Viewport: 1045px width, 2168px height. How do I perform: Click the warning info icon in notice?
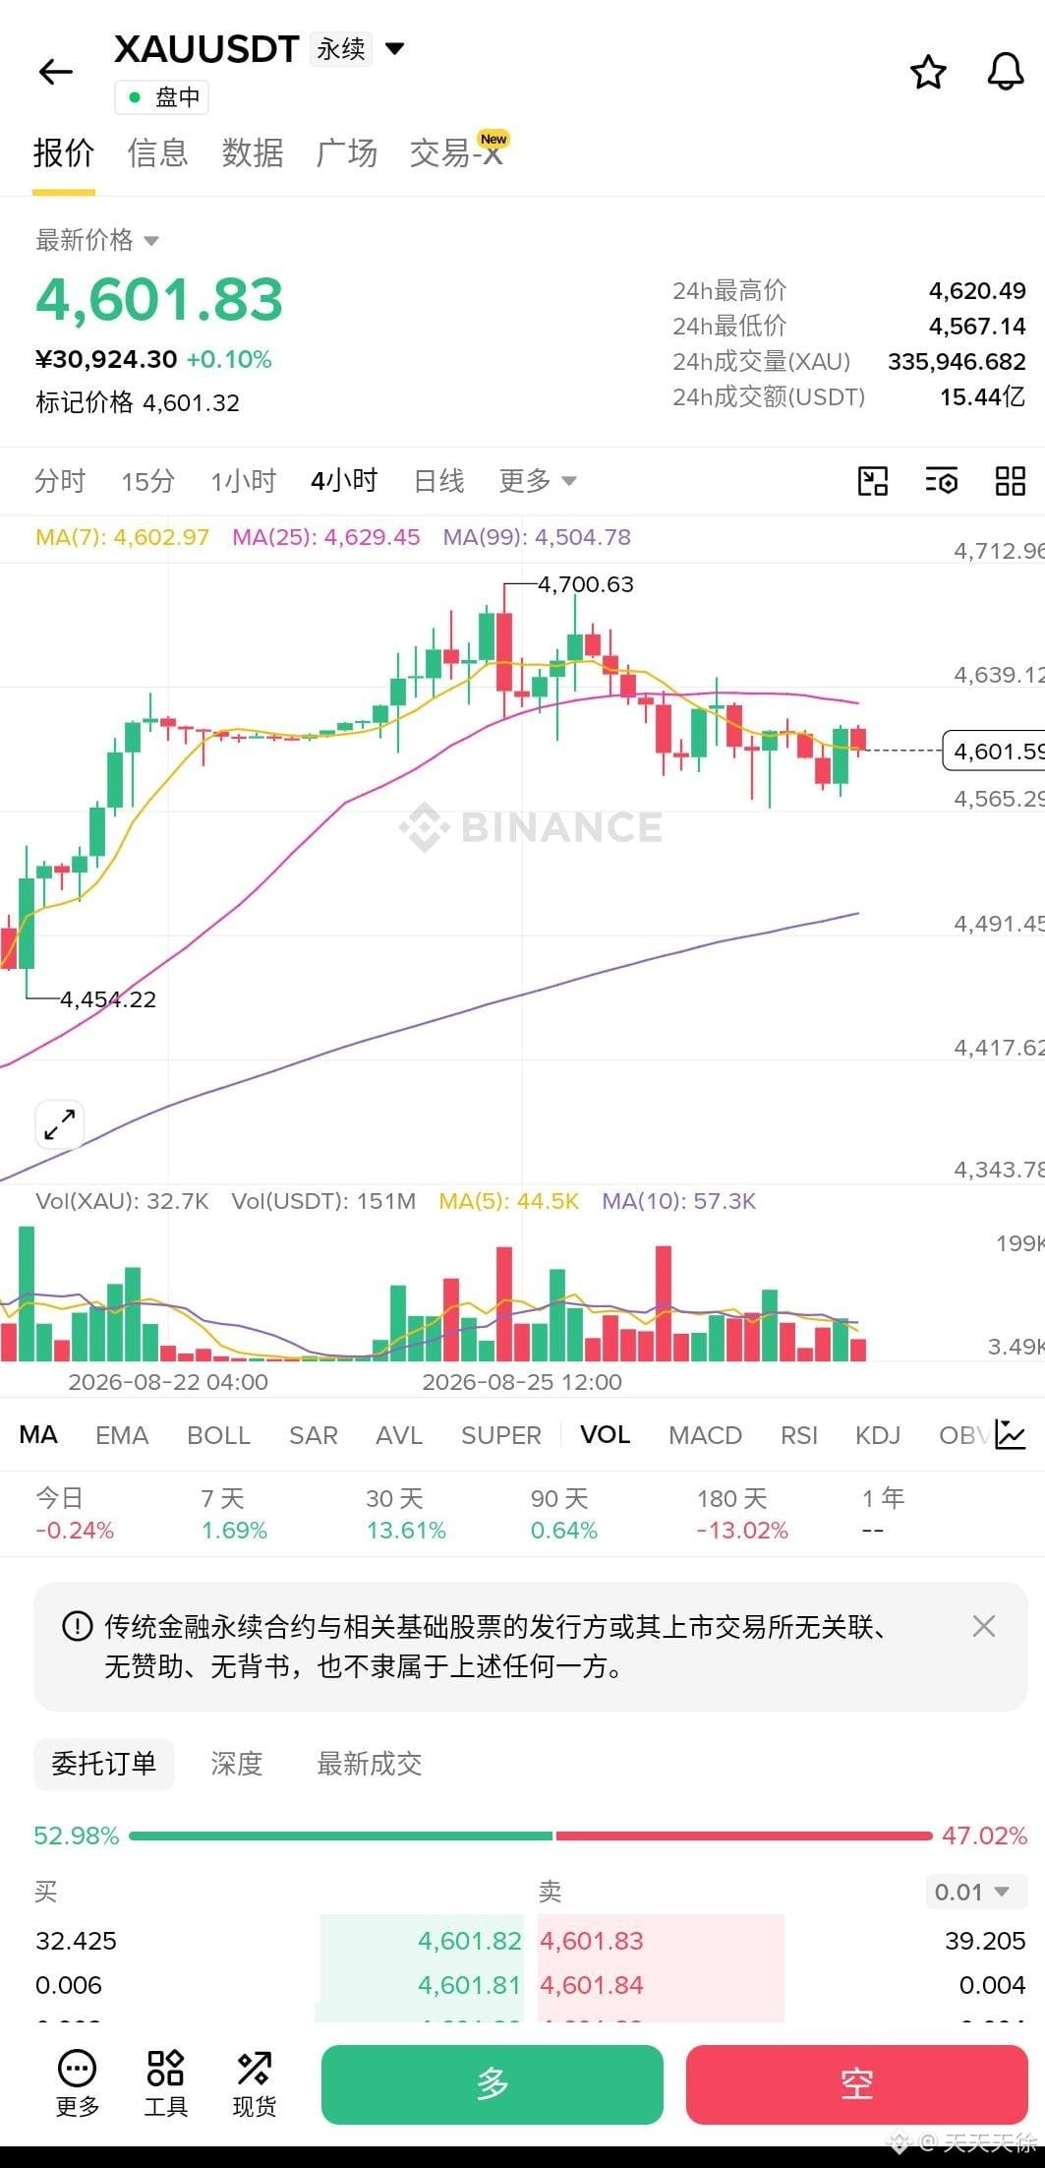[x=78, y=1626]
